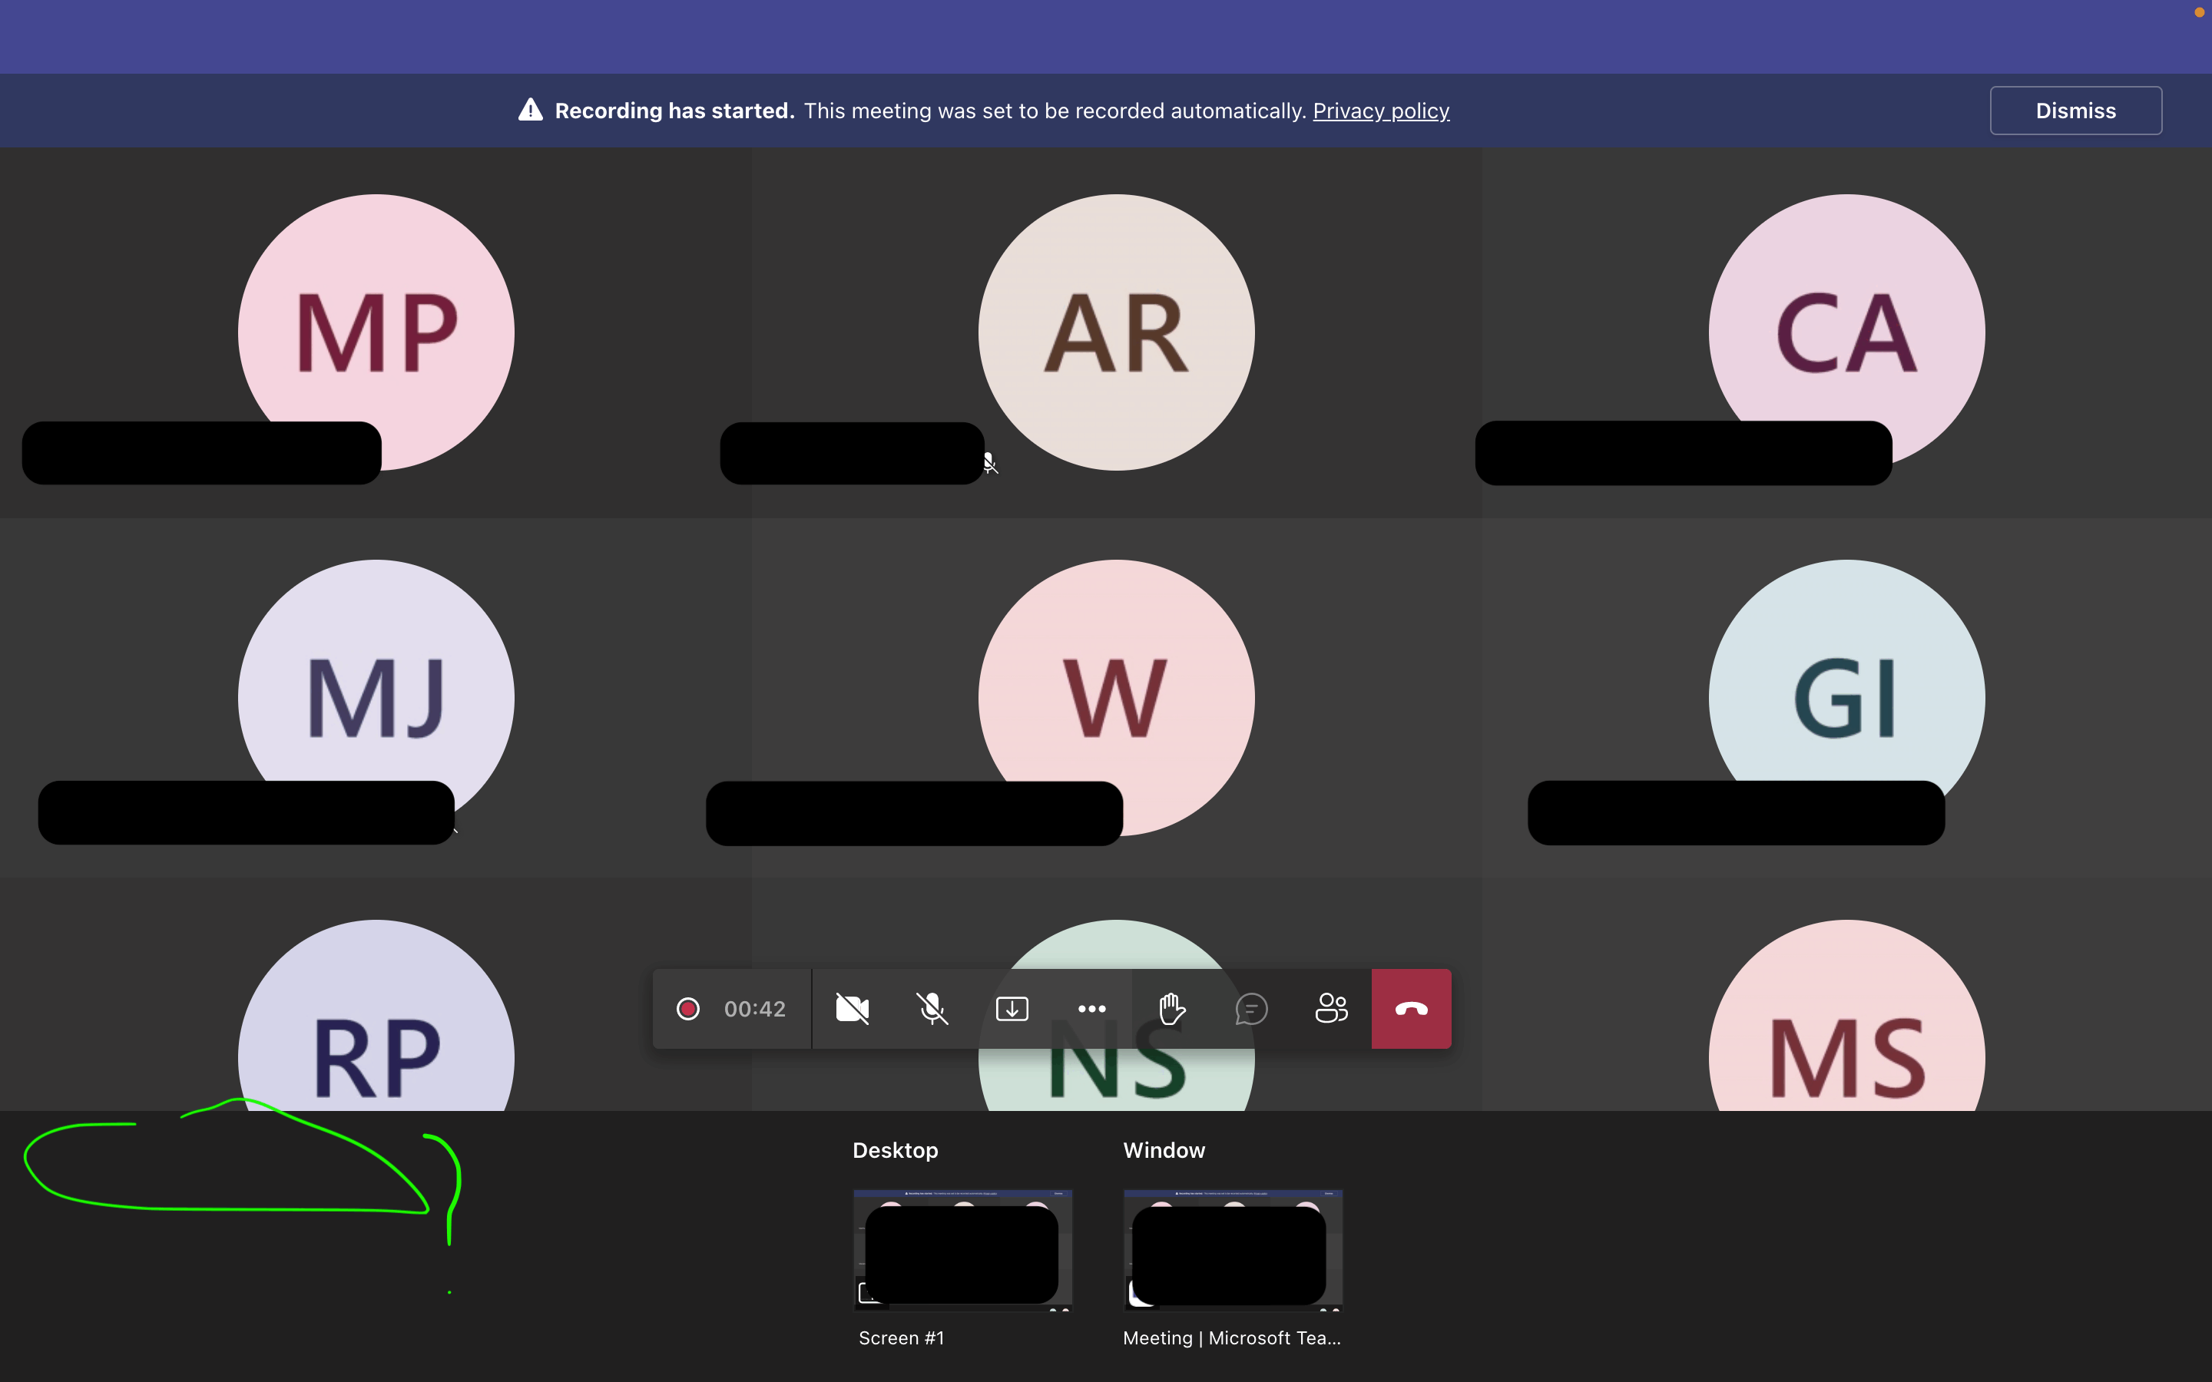Click the Window share section heading
This screenshot has height=1382, width=2212.
click(x=1164, y=1150)
